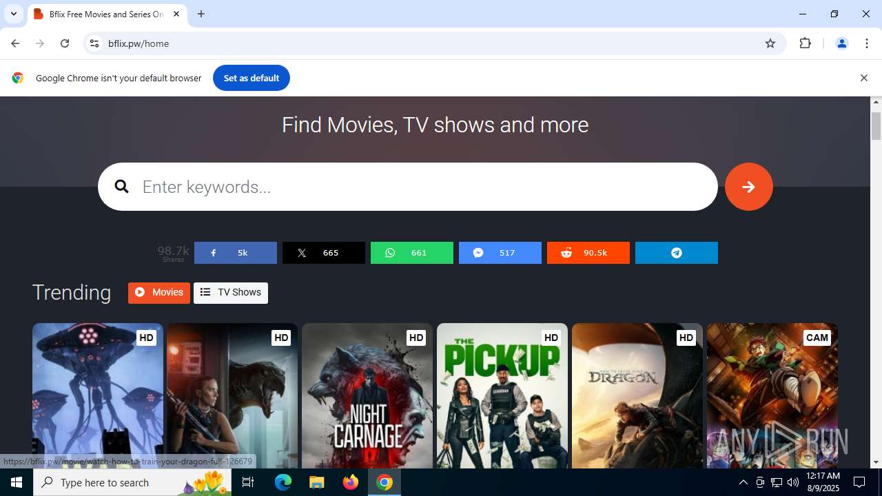This screenshot has height=496, width=882.
Task: Go back to previous page
Action: 15,43
